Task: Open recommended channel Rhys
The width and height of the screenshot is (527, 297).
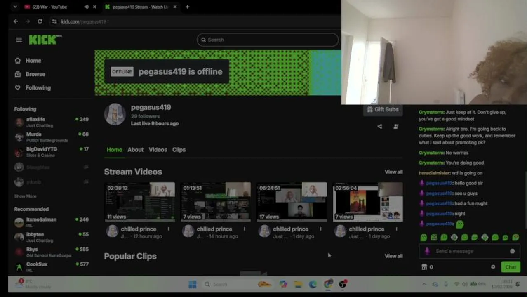Action: 52,252
